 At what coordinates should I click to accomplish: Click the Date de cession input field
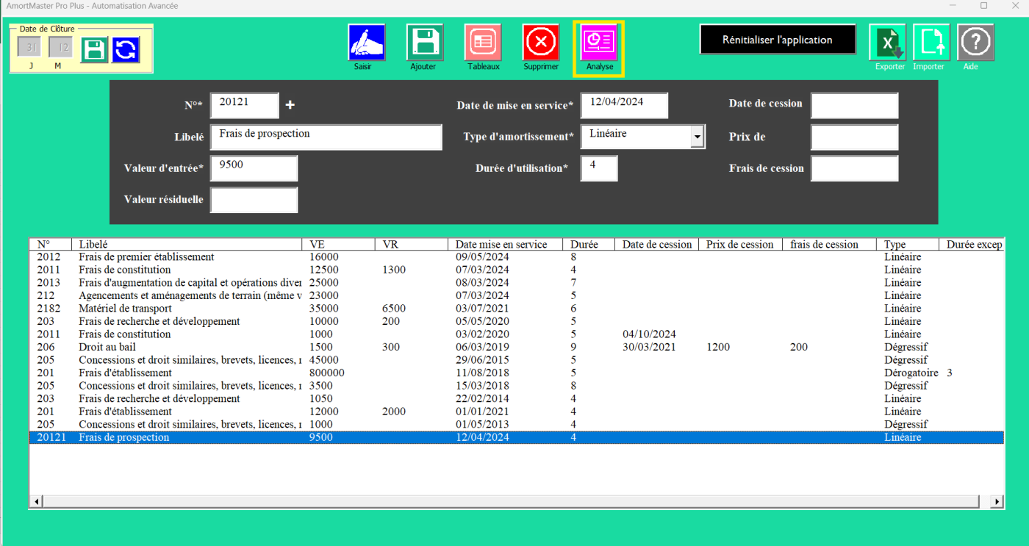pos(854,105)
